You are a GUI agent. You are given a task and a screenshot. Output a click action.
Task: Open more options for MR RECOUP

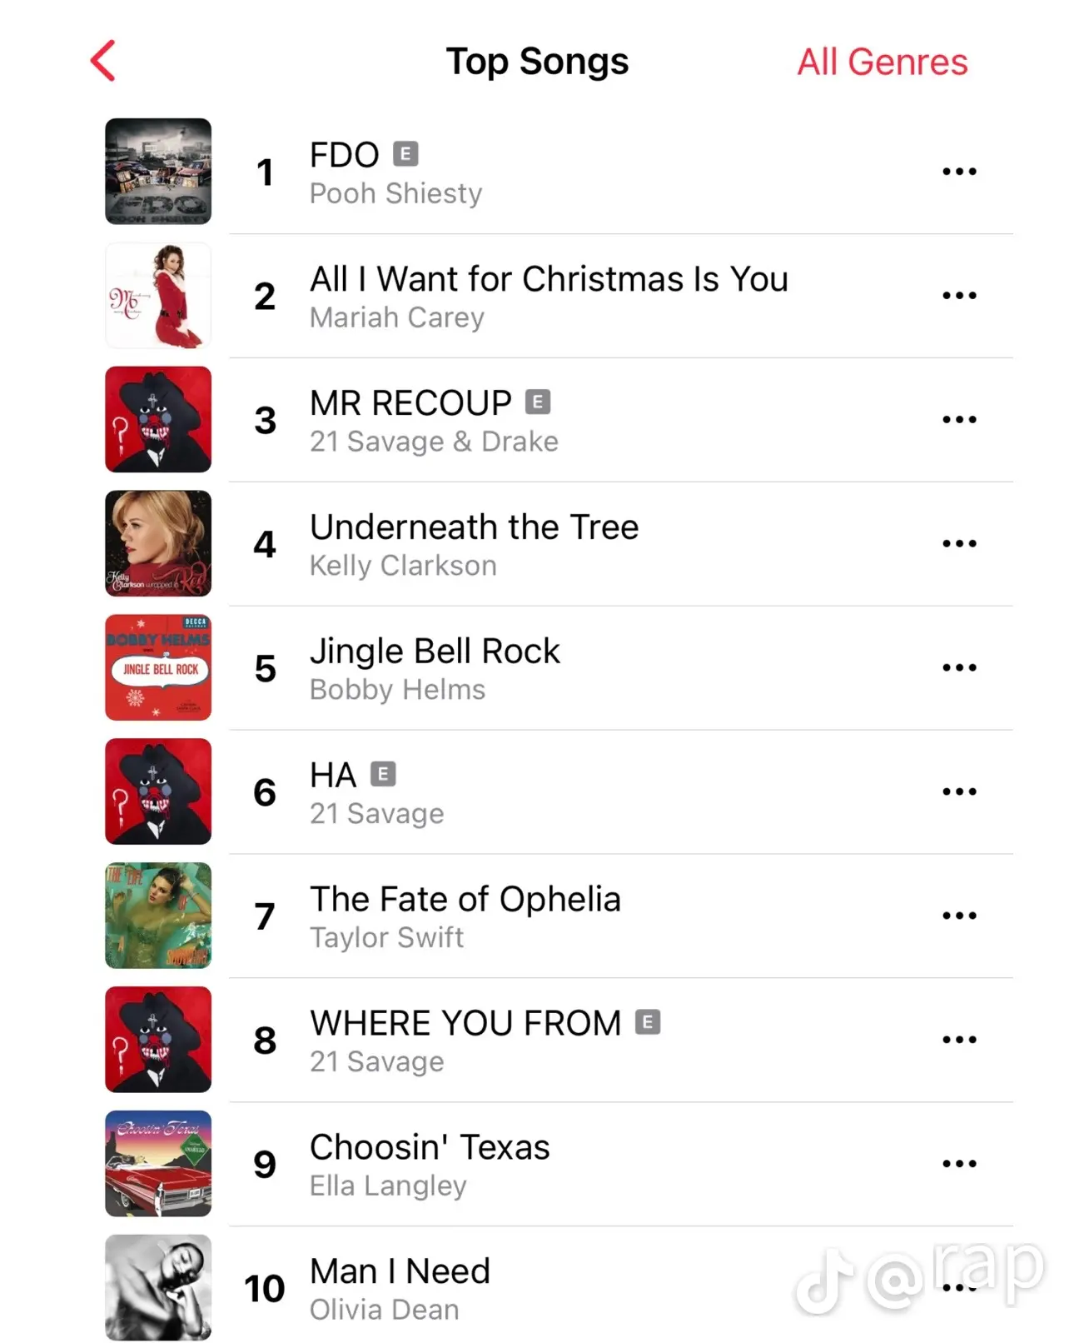tap(958, 420)
